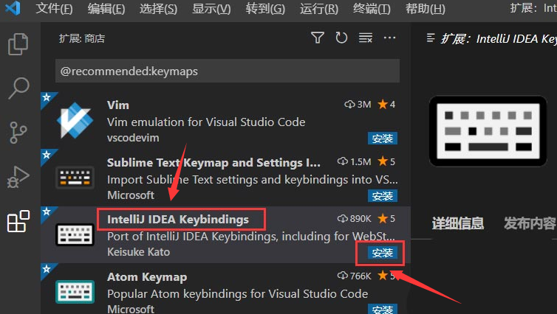The height and width of the screenshot is (314, 557).
Task: Open the Run and Debug view
Action: pyautogui.click(x=18, y=178)
